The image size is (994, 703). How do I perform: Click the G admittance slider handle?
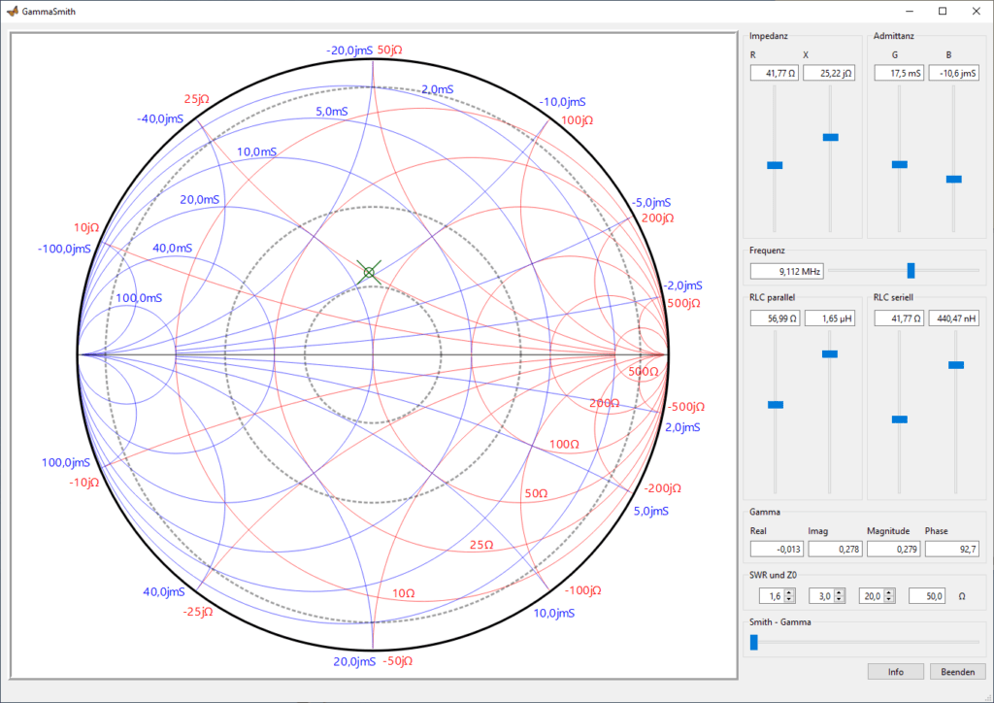[900, 165]
